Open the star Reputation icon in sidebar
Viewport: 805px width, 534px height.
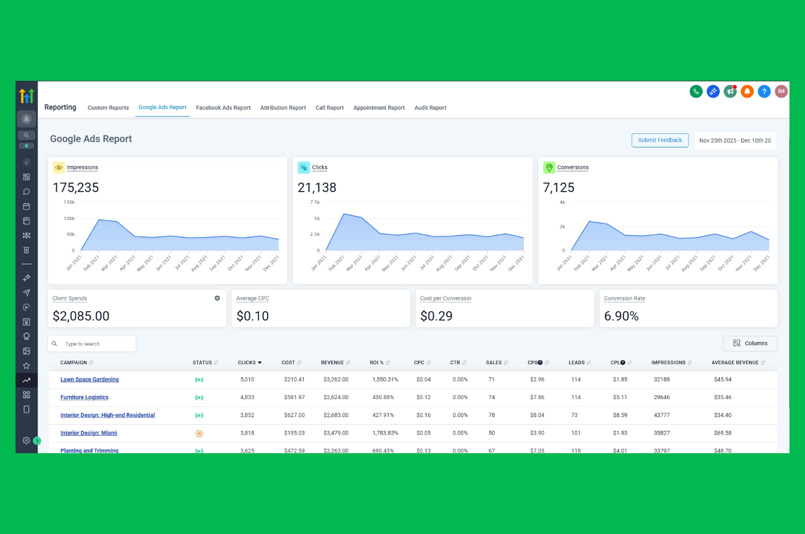pyautogui.click(x=26, y=366)
